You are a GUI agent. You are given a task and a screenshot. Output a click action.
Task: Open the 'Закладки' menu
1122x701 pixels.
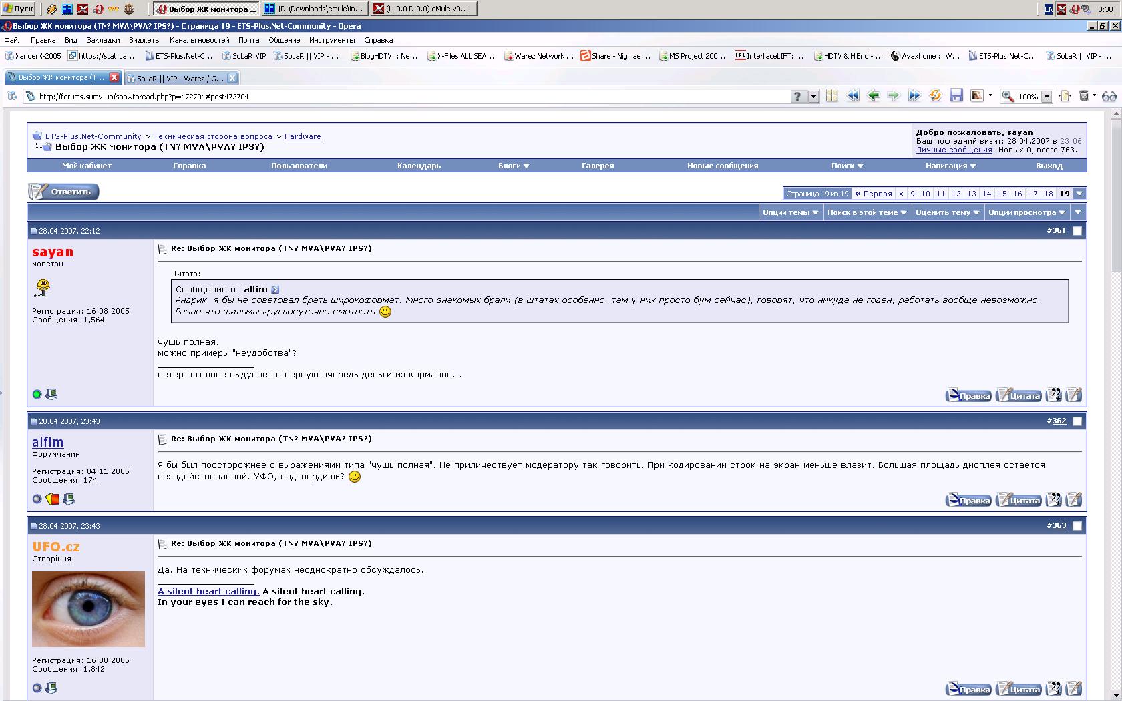click(104, 40)
